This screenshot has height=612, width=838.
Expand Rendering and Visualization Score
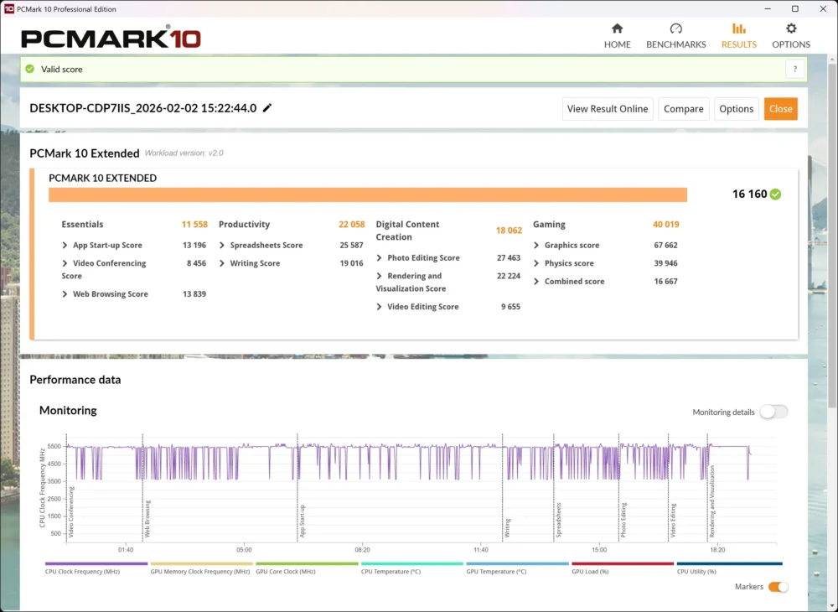pyautogui.click(x=379, y=277)
